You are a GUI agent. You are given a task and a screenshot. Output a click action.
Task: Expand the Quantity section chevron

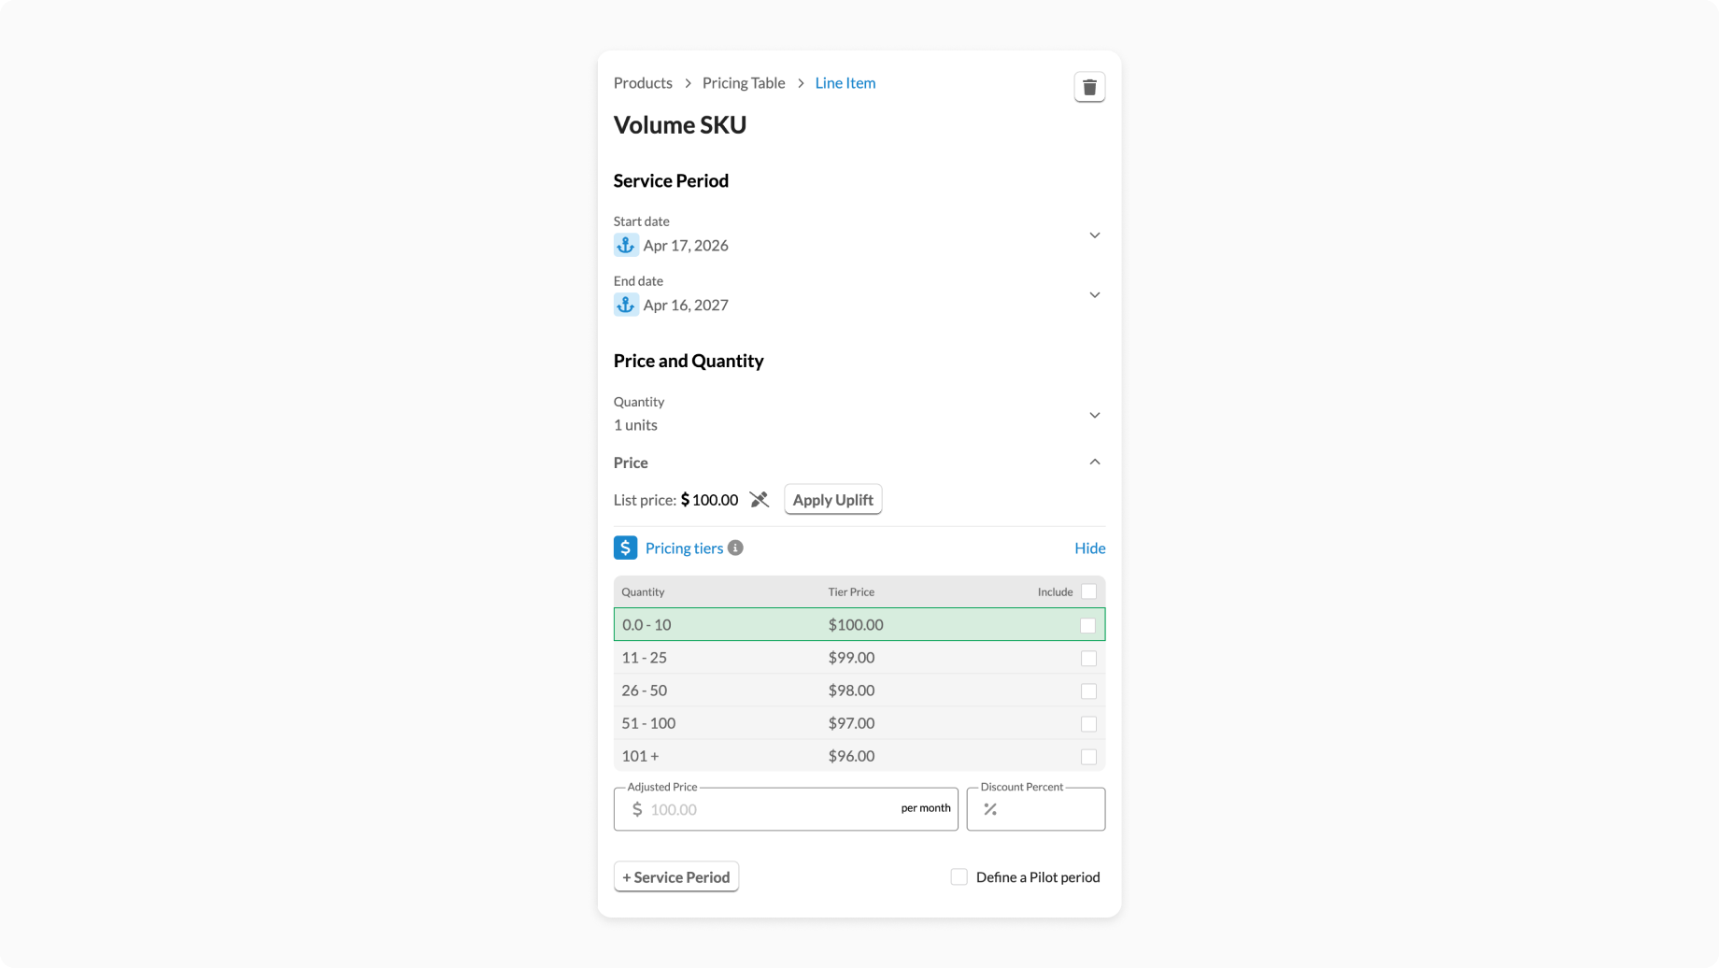pos(1094,415)
